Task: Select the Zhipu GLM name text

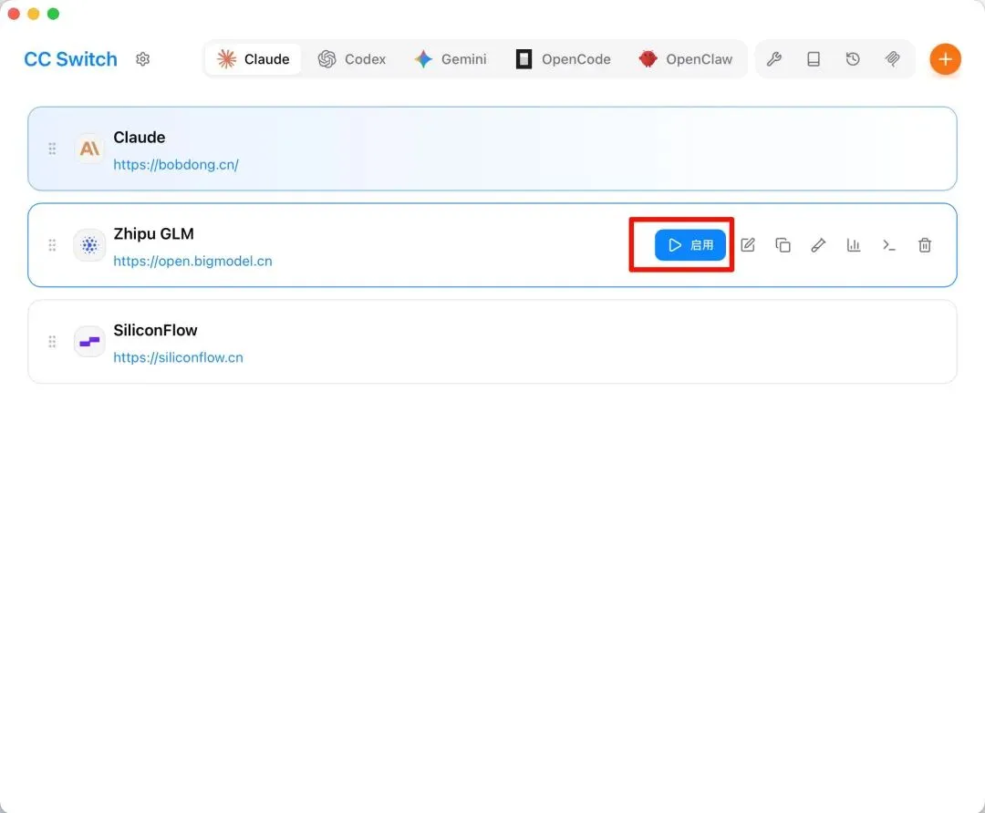Action: pos(153,233)
